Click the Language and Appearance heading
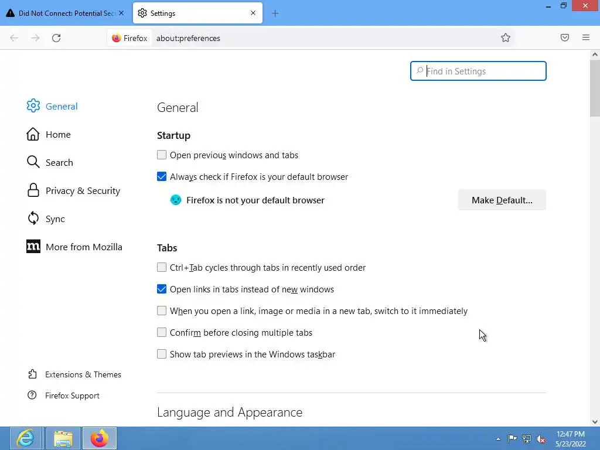This screenshot has width=600, height=450. pyautogui.click(x=230, y=412)
